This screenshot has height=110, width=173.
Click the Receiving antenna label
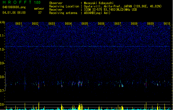point(63,13)
